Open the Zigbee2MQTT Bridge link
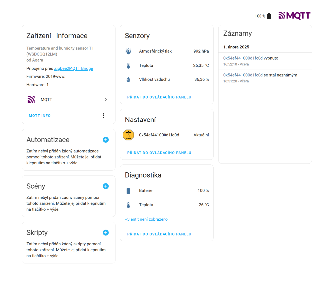The width and height of the screenshot is (331, 286). pyautogui.click(x=73, y=69)
